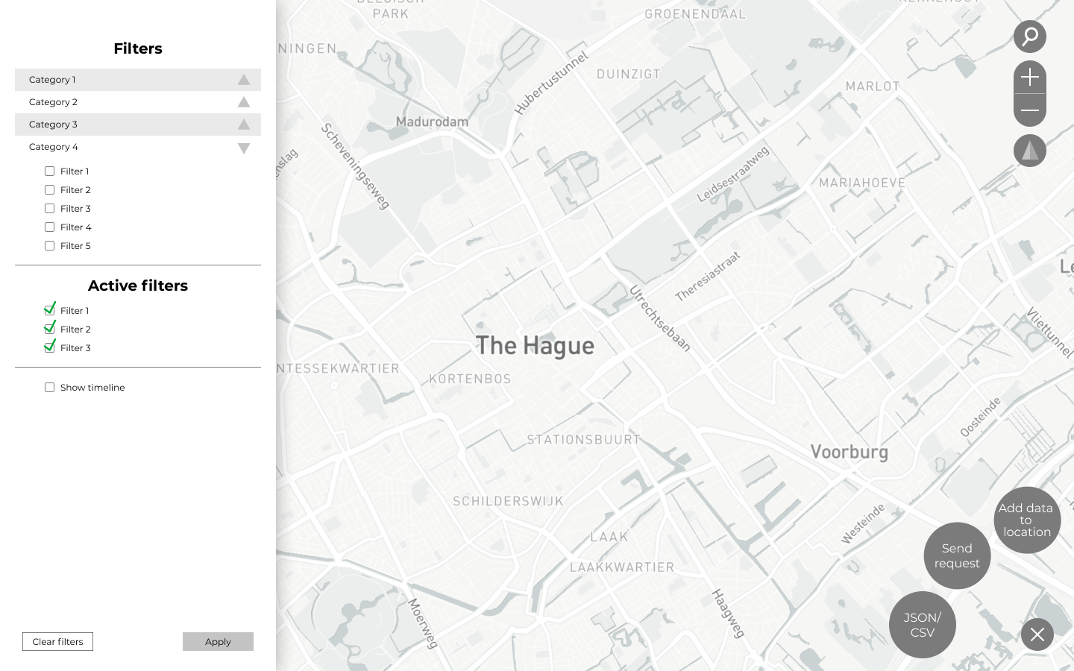
Task: Click the SCHILDERSWIJK district label
Action: click(x=508, y=501)
